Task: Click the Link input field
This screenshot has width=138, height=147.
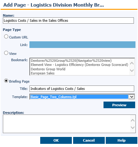Action: coord(82,44)
